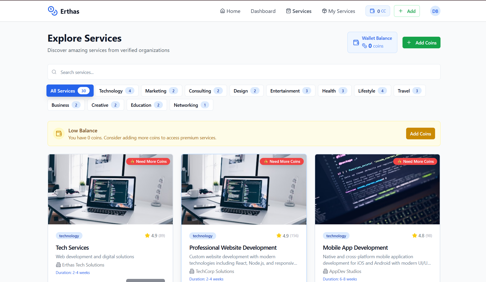This screenshot has width=486, height=282.
Task: Open the DB user avatar menu
Action: click(x=435, y=11)
